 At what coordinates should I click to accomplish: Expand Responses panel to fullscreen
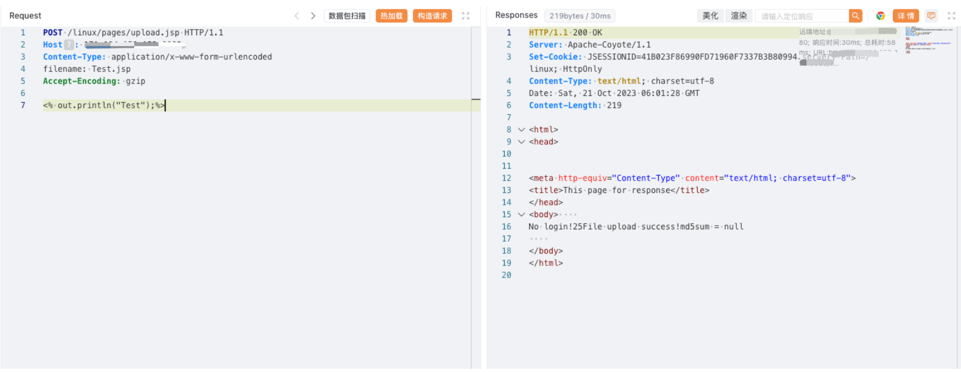tap(951, 16)
